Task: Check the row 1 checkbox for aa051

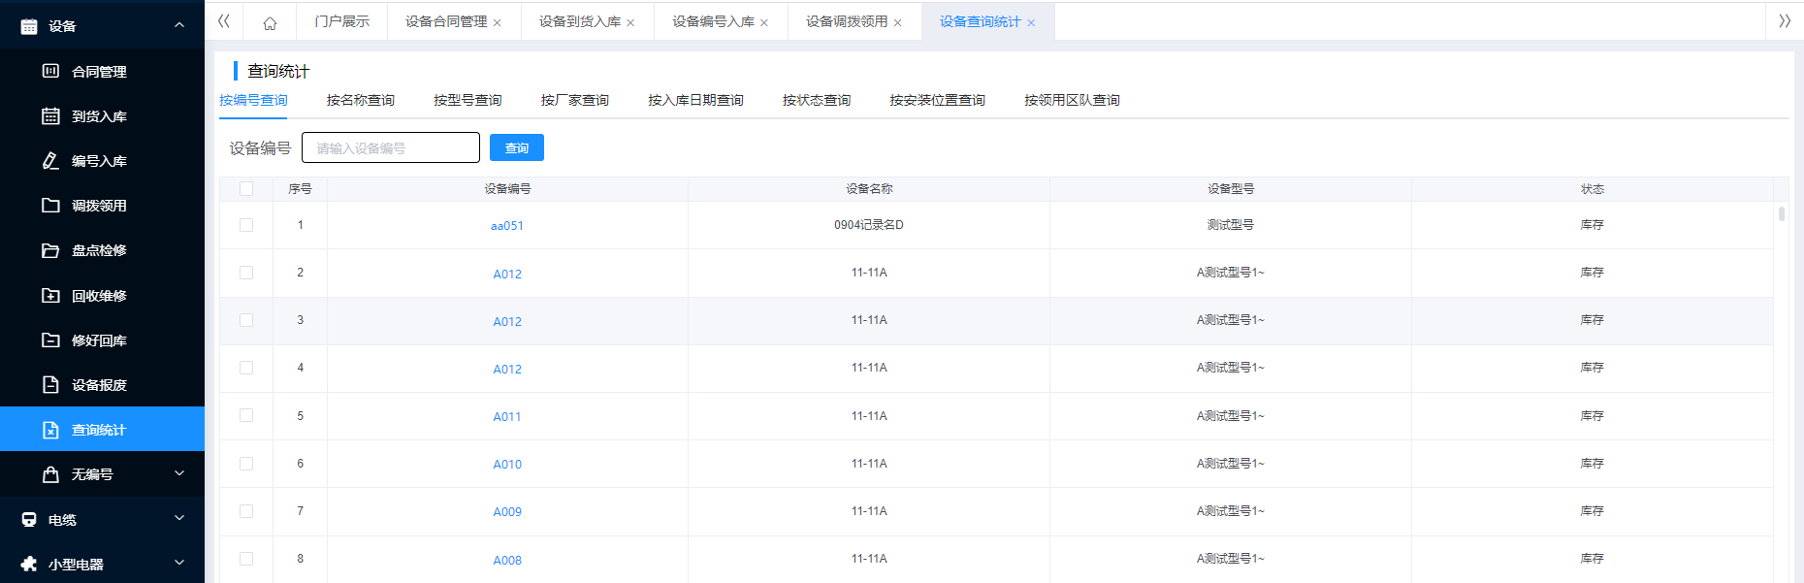Action: click(246, 225)
